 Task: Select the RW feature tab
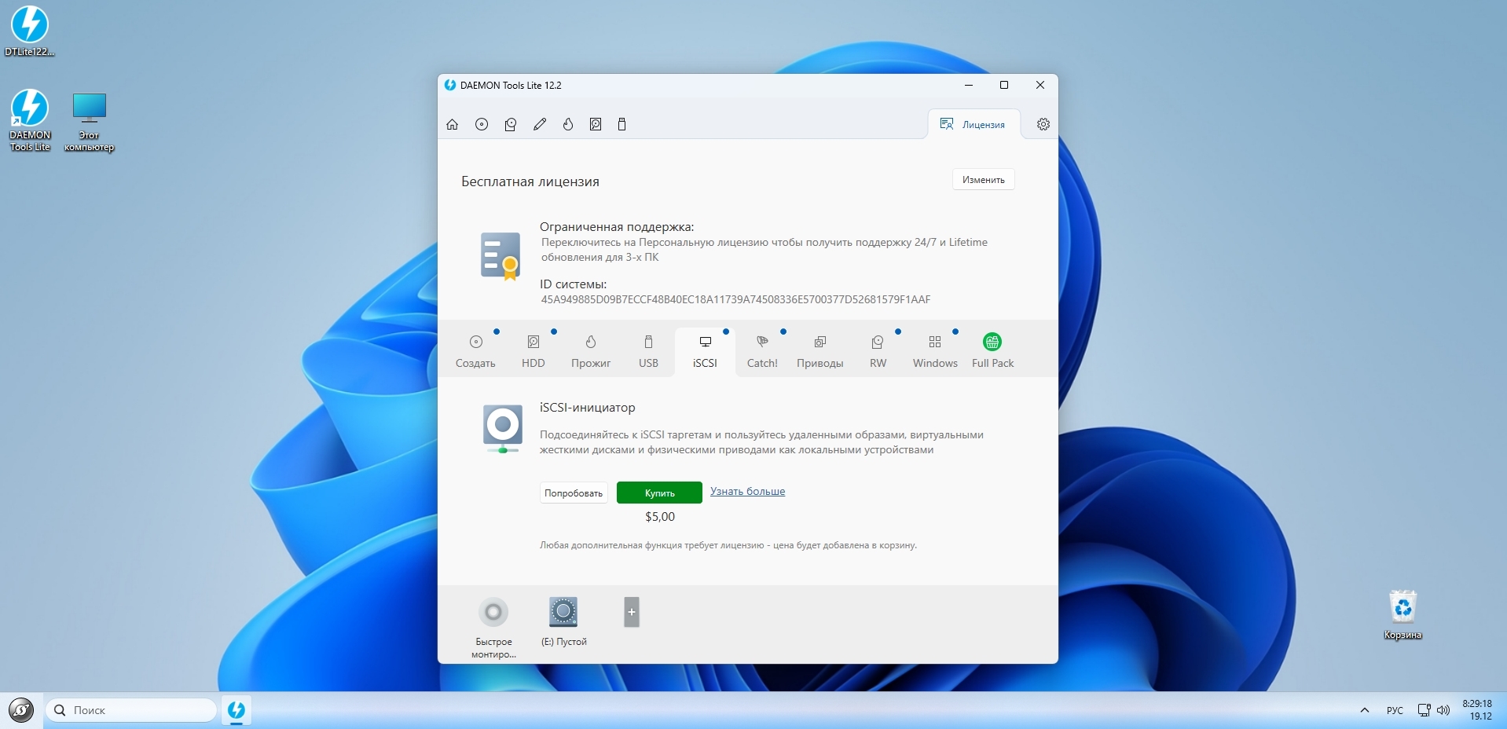878,351
